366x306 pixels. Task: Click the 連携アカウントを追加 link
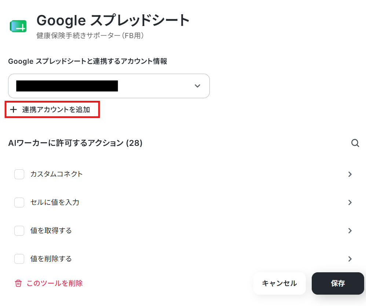click(x=52, y=109)
